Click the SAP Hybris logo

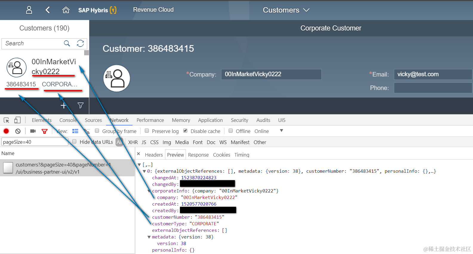(x=97, y=10)
